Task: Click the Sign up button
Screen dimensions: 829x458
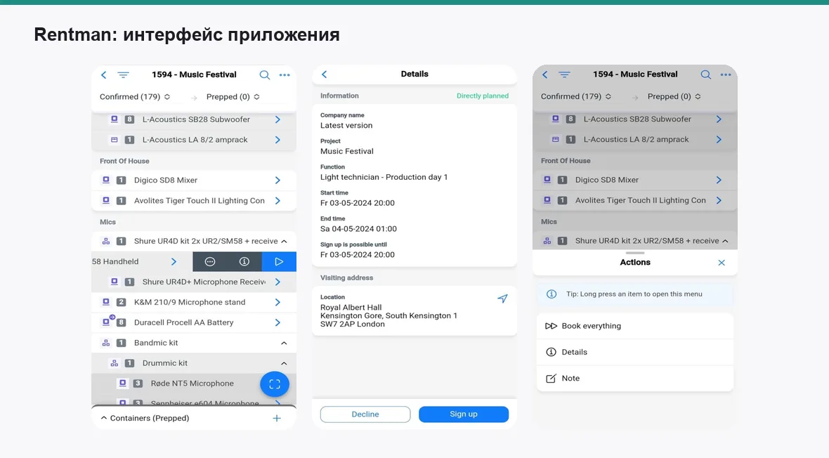Action: pyautogui.click(x=464, y=414)
